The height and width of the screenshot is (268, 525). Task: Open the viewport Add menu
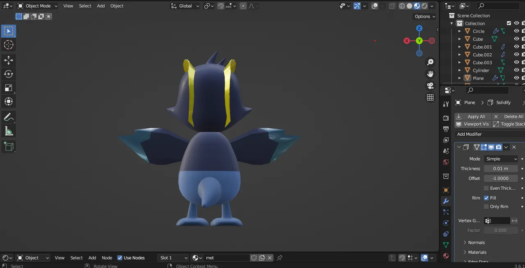pos(101,6)
